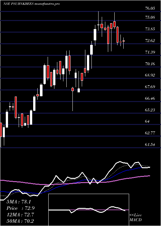Screen dimensions: 161x226
Task: Click the 70.16 price axis label
Action: 150,64
